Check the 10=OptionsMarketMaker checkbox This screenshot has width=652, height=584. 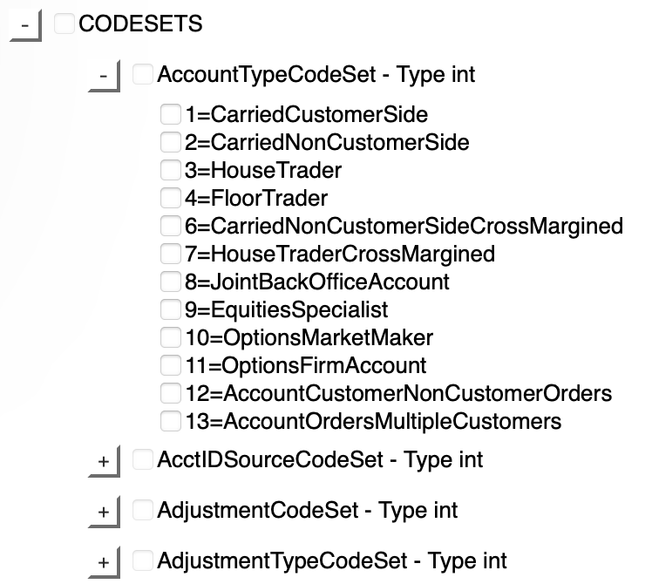tap(171, 337)
